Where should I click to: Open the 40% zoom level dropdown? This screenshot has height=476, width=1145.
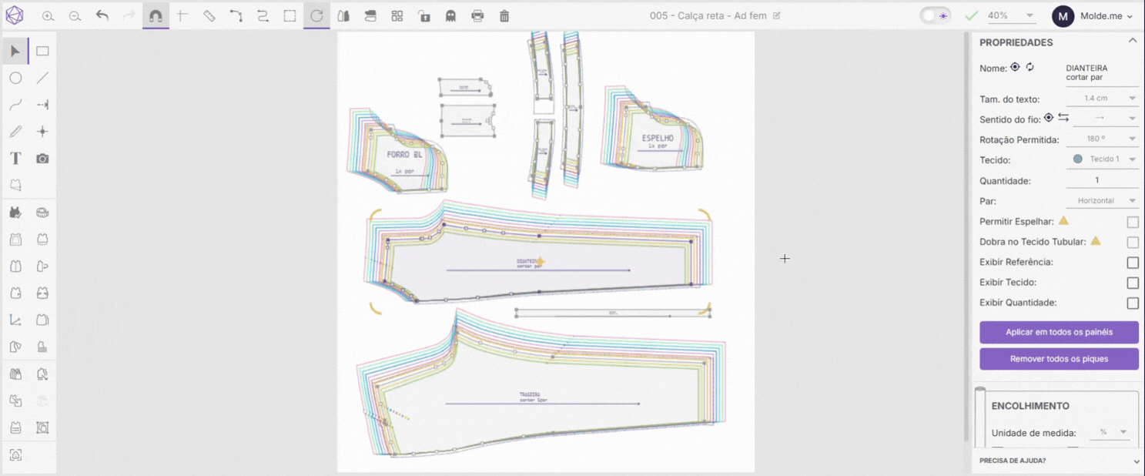[1010, 16]
